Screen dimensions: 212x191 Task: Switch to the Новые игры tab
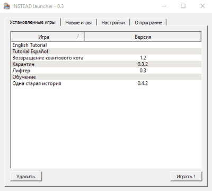pyautogui.click(x=78, y=23)
